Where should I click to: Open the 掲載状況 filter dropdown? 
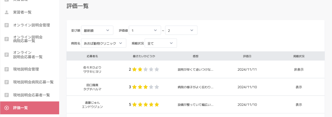point(161,43)
